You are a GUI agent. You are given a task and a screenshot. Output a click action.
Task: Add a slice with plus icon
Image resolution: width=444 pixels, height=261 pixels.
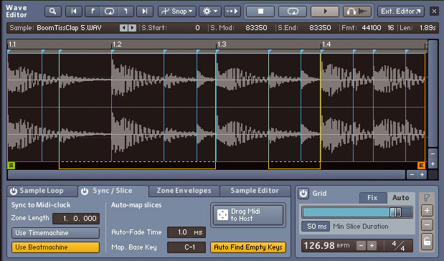[427, 211]
